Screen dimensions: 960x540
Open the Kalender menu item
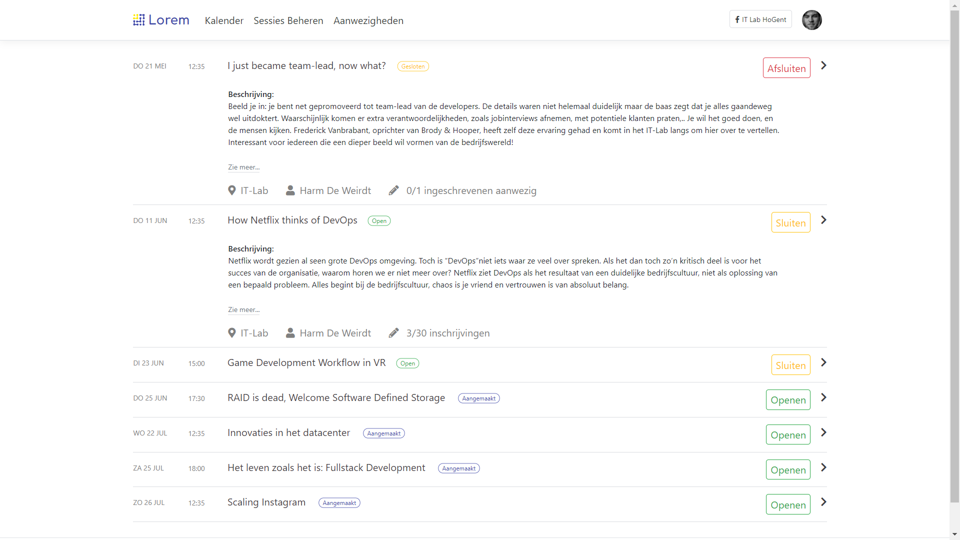224,20
